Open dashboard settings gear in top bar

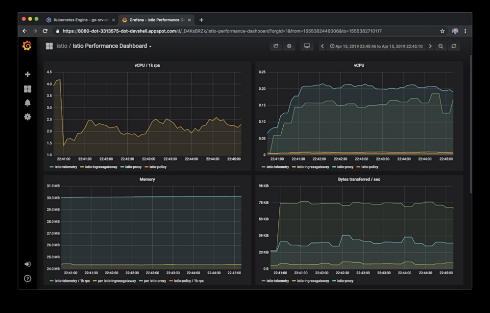coord(289,46)
